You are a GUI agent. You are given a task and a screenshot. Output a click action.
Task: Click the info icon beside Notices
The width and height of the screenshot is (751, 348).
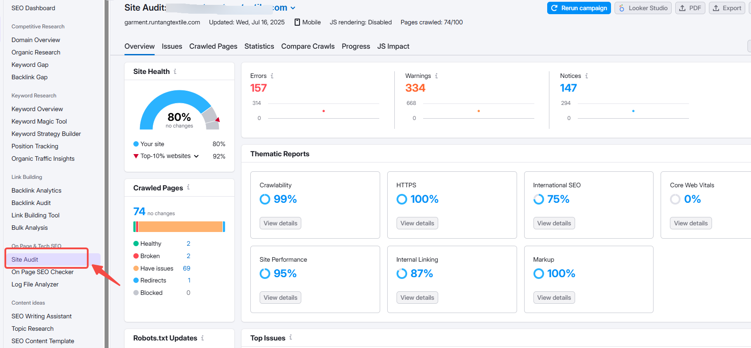(x=587, y=76)
